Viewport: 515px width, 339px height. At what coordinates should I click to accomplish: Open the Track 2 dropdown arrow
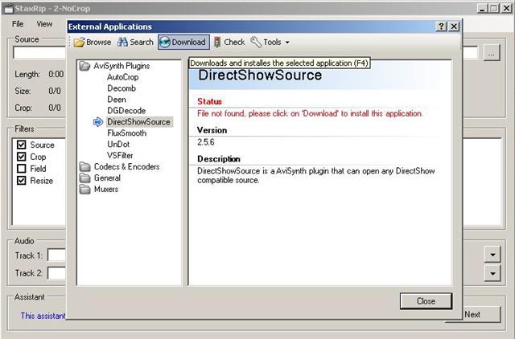492,273
